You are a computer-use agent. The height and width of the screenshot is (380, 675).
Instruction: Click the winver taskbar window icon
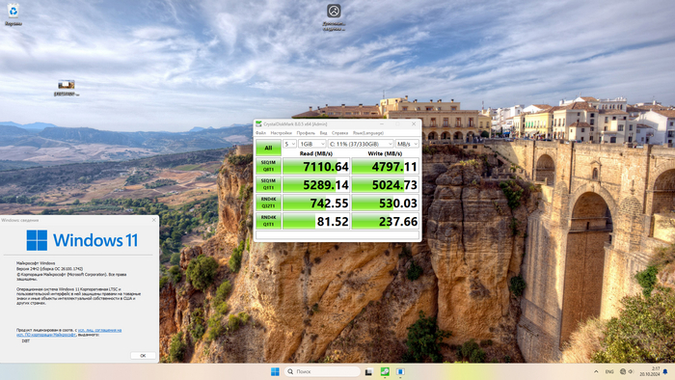(400, 371)
